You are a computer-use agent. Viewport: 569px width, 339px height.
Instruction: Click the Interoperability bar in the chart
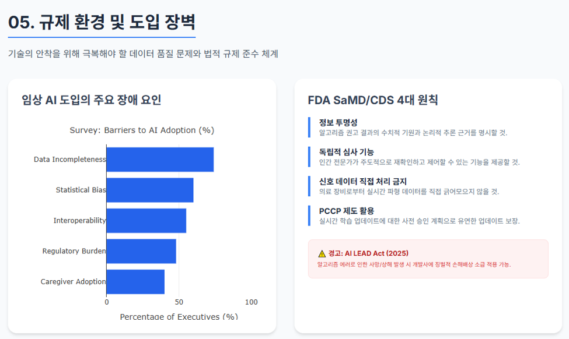pyautogui.click(x=146, y=221)
